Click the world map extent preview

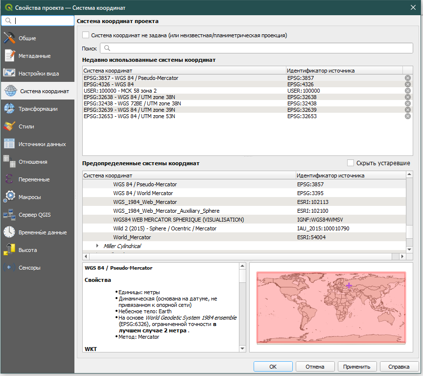pyautogui.click(x=331, y=307)
